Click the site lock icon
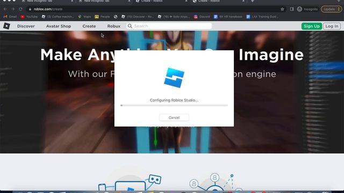 click(x=30, y=9)
